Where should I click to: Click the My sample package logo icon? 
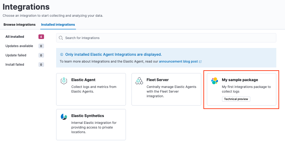[215, 81]
